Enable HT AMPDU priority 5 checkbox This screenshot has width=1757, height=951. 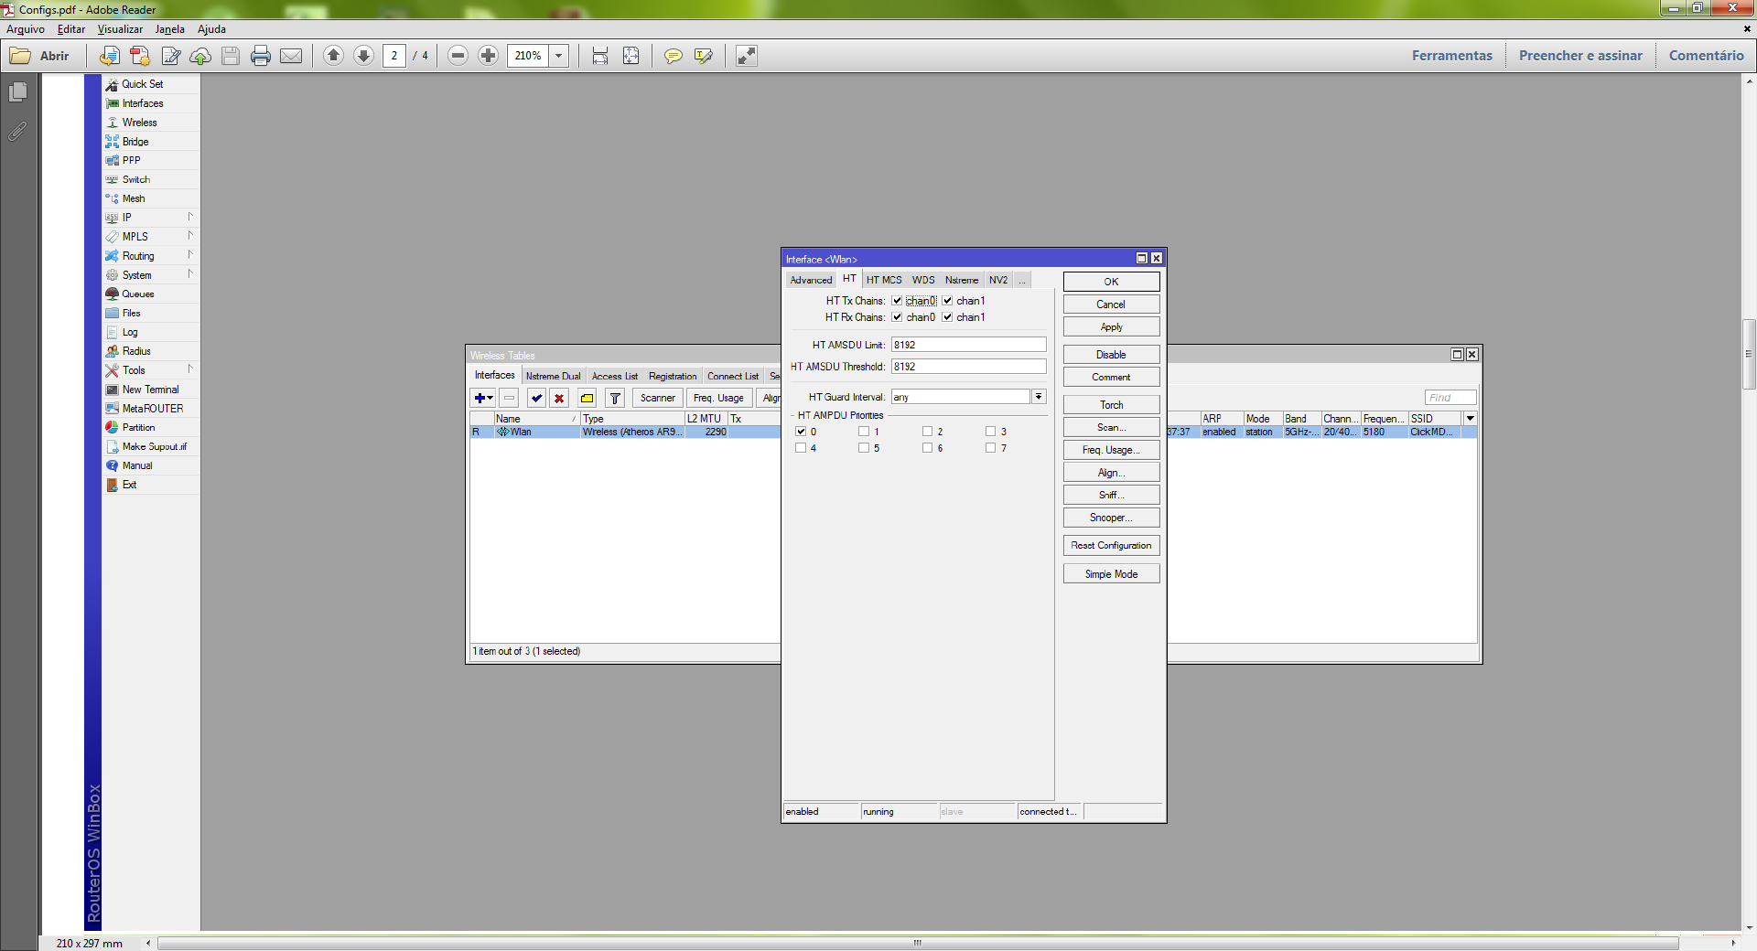864,448
